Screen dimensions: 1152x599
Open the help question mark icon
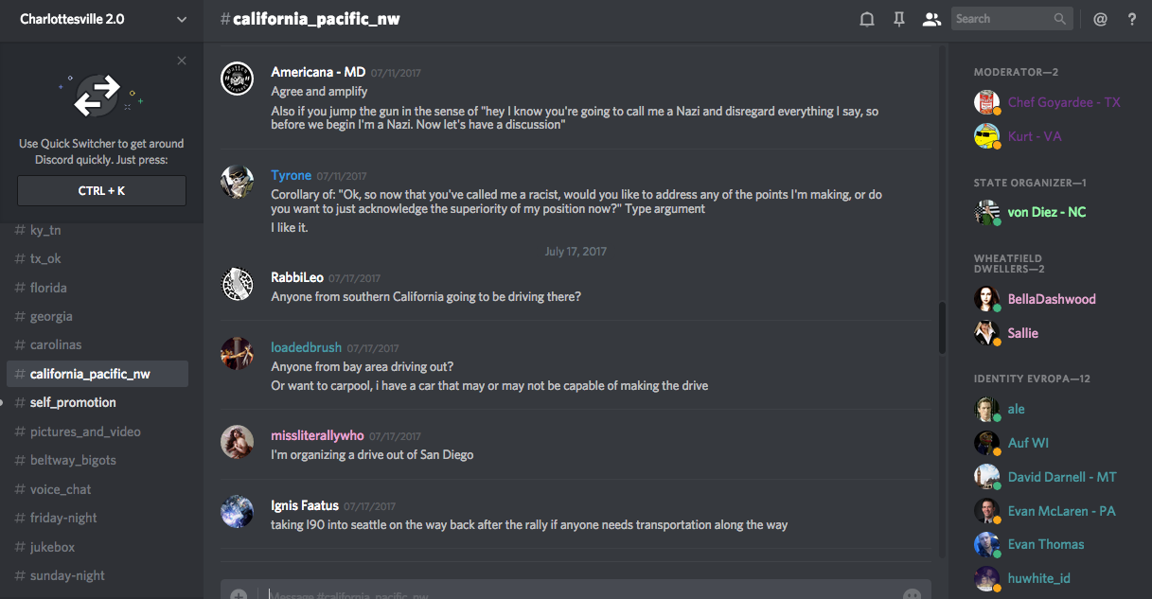coord(1132,19)
